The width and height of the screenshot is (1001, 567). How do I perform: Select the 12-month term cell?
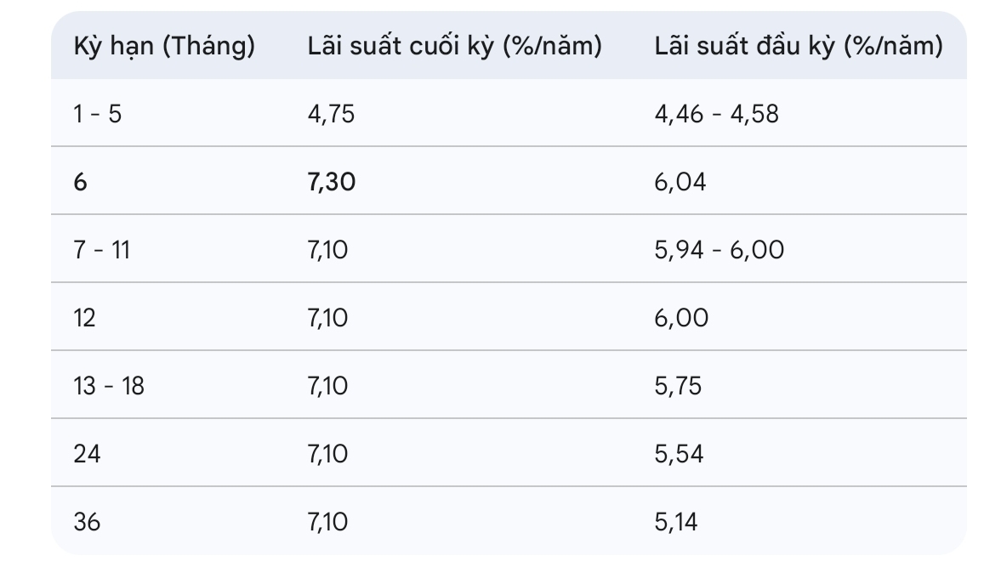click(x=85, y=318)
